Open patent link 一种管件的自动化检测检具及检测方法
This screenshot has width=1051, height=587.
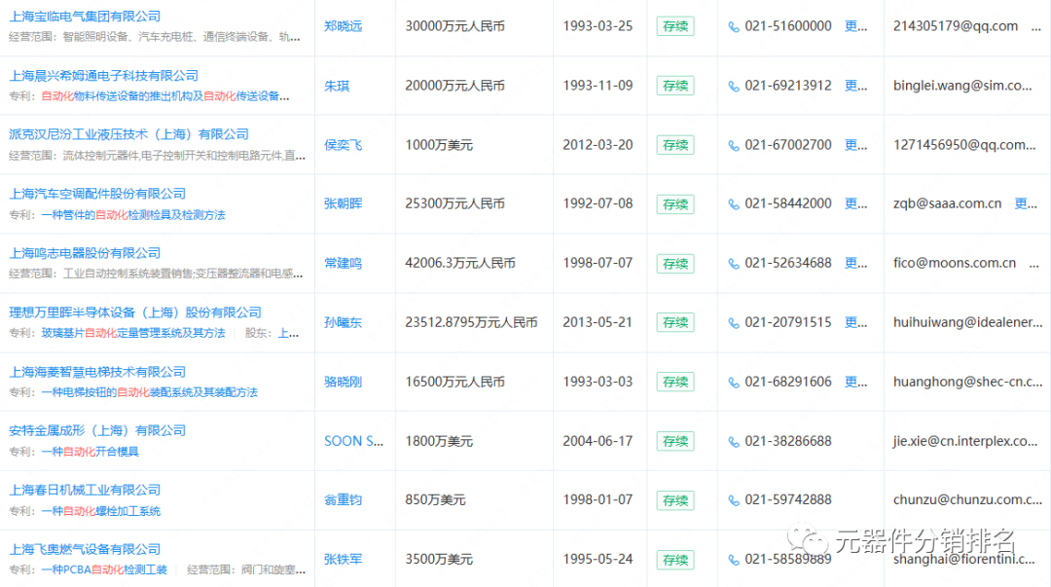tap(133, 215)
